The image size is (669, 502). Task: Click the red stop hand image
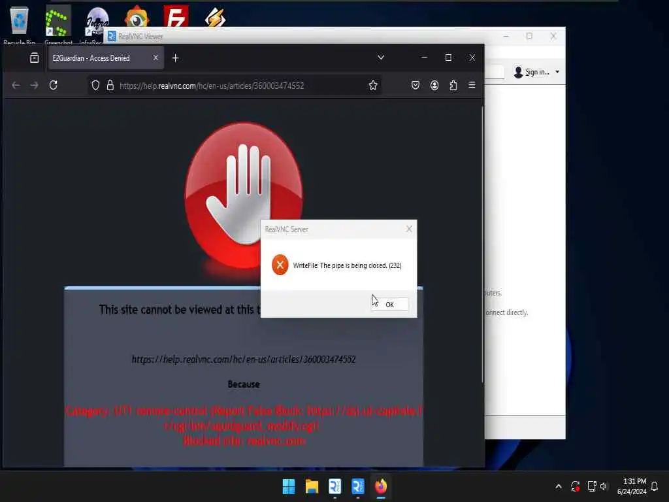(244, 195)
